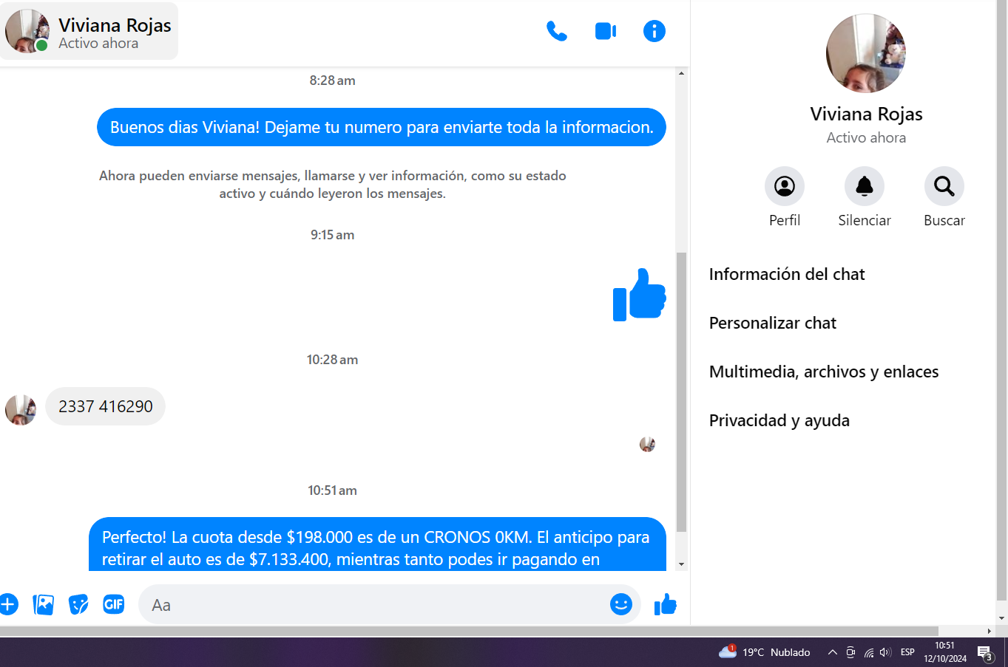Open emoji picker in message field

tap(620, 604)
